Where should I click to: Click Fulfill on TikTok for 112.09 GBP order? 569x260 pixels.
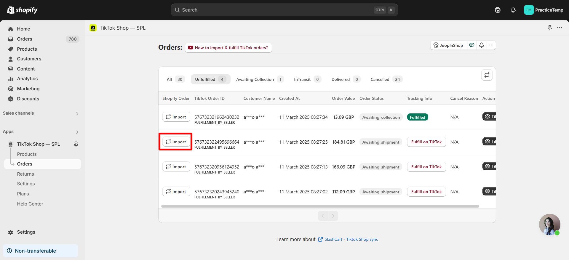(426, 192)
